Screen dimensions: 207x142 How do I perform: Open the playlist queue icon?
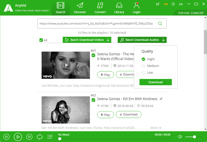[50, 137]
